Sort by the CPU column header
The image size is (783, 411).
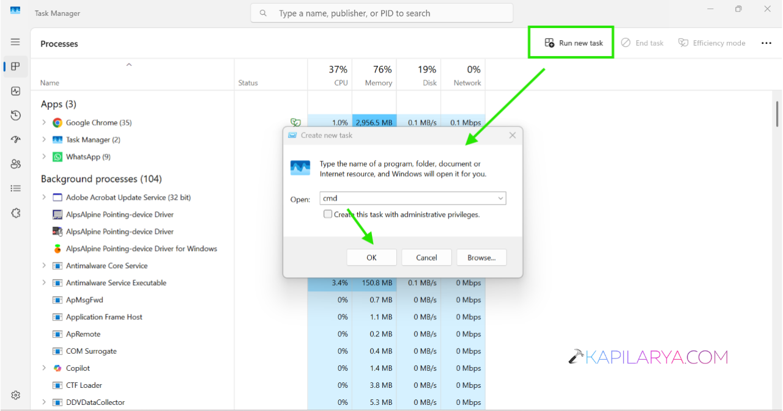coord(330,75)
